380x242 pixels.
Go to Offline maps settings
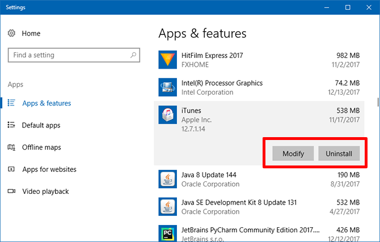point(41,147)
